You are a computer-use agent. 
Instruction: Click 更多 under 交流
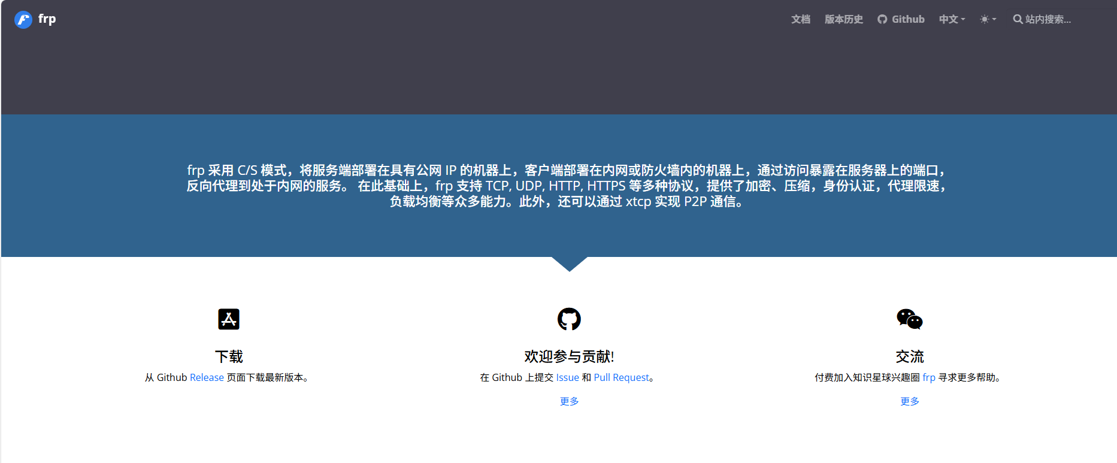tap(909, 401)
